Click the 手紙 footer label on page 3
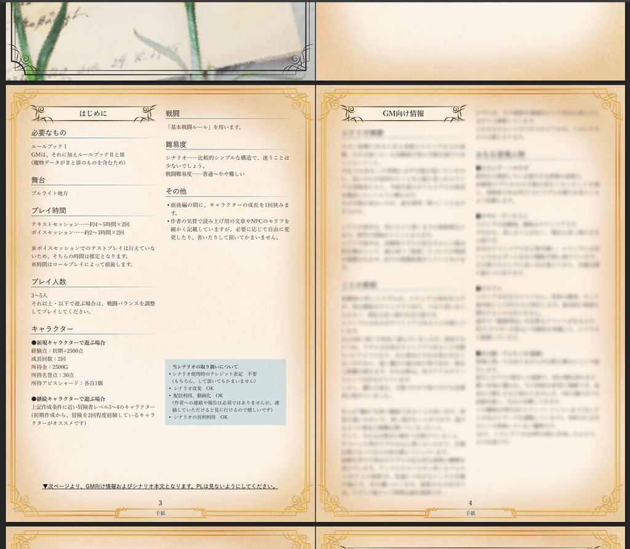 161,513
